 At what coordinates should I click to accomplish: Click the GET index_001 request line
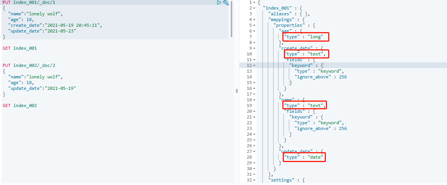[x=19, y=49]
